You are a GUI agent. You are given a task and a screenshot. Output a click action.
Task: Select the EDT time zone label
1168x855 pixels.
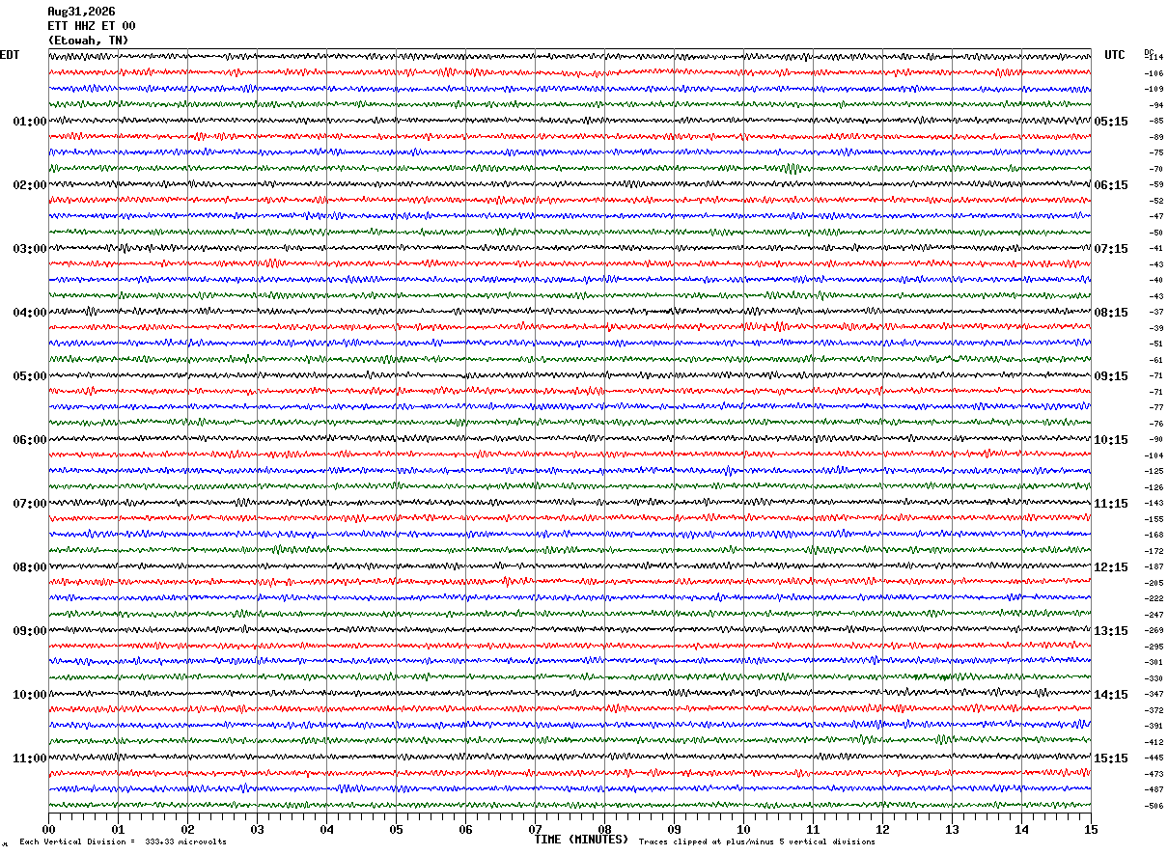pyautogui.click(x=10, y=55)
